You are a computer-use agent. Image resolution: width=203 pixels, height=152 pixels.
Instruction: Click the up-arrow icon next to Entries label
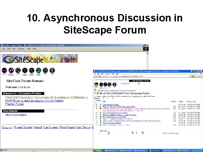(x=104, y=98)
